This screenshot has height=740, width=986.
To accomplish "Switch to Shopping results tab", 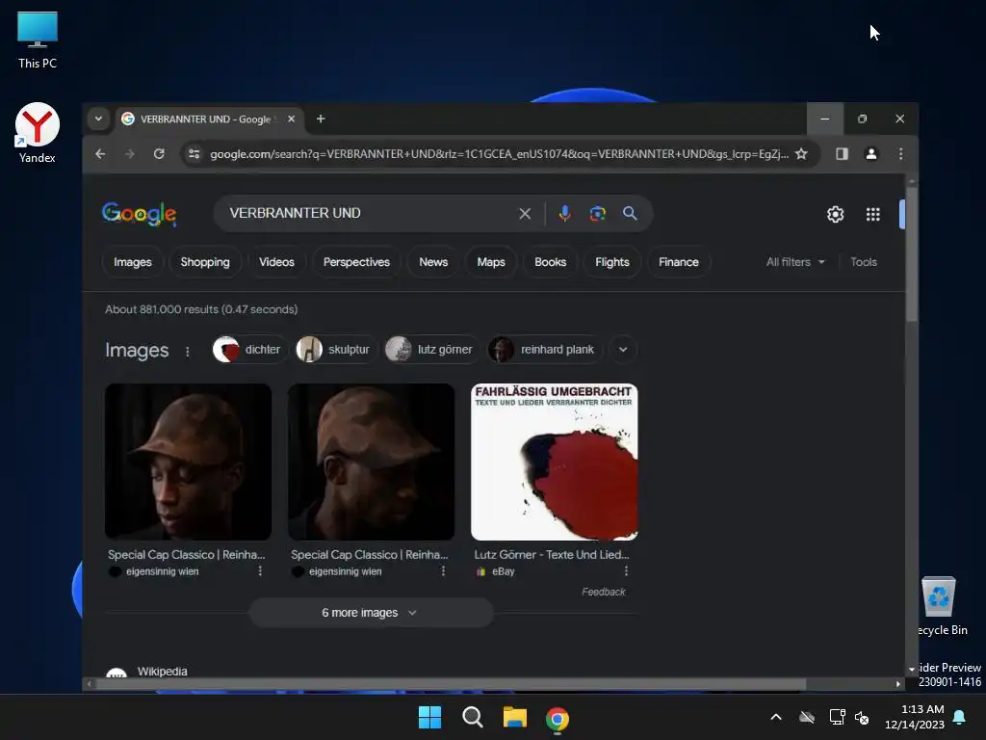I will pyautogui.click(x=205, y=262).
